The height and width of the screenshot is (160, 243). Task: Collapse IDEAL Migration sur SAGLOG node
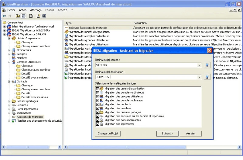(x=5, y=34)
